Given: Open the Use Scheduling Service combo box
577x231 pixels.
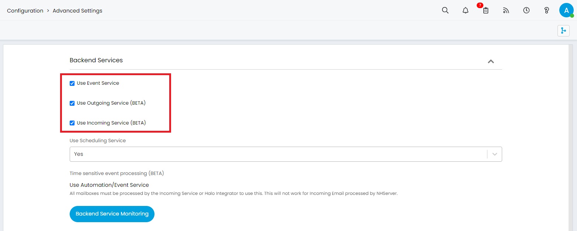Looking at the screenshot, I should pos(277,154).
